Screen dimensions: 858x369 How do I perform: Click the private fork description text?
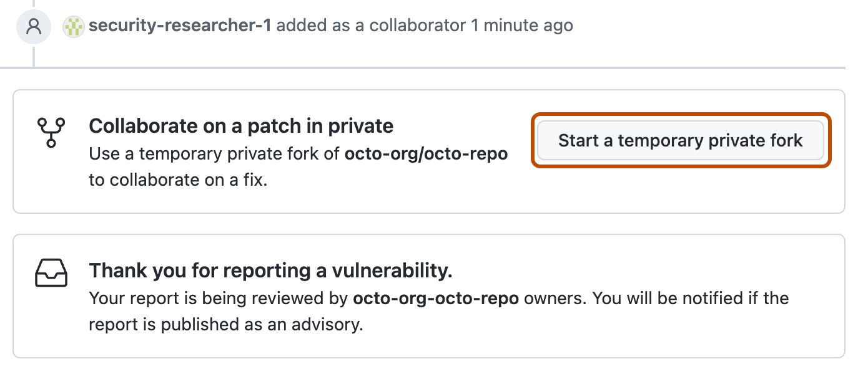(250, 166)
